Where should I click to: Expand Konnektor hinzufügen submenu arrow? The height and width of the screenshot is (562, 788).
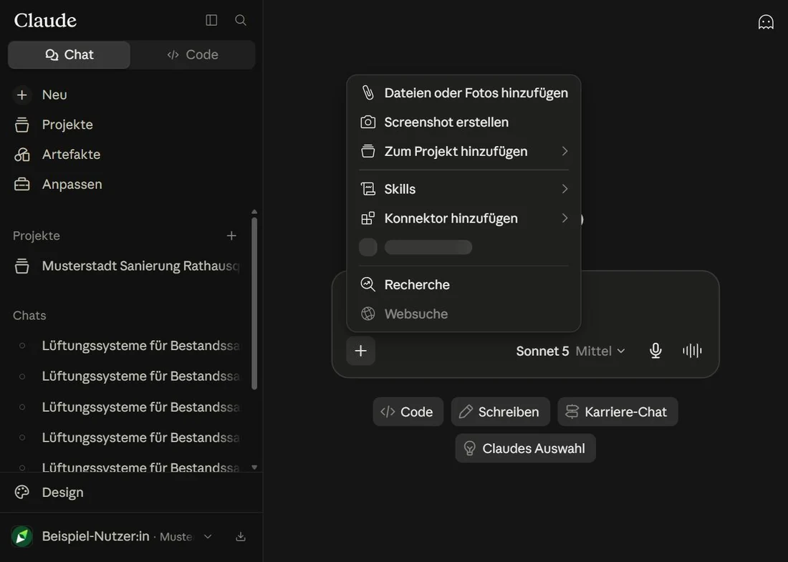tap(565, 218)
